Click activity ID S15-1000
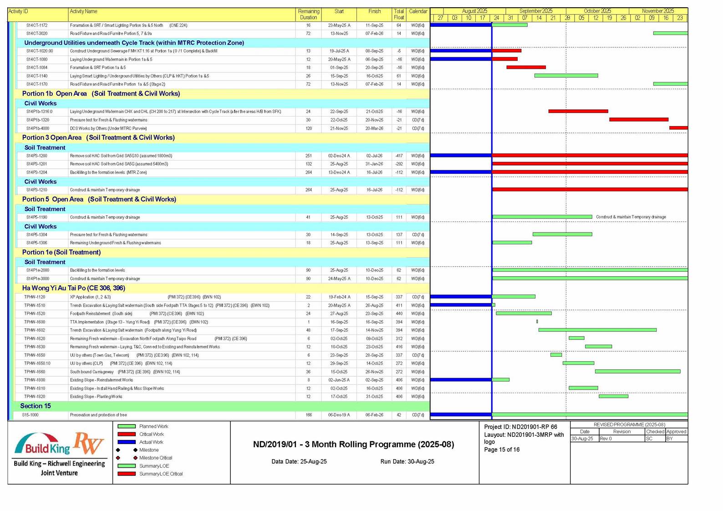The height and width of the screenshot is (511, 723). pyautogui.click(x=31, y=415)
